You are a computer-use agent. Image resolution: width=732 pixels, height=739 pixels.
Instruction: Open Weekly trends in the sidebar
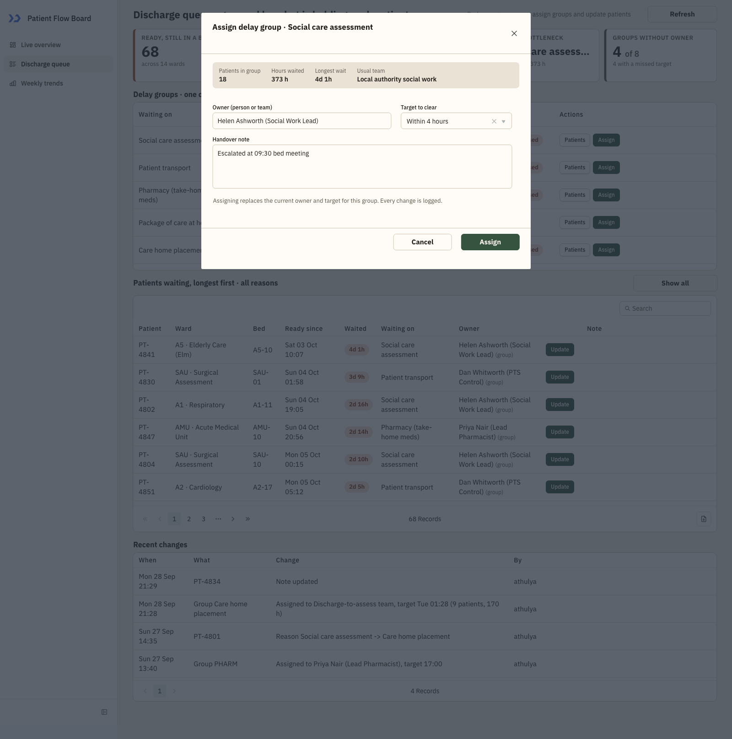coord(59,83)
